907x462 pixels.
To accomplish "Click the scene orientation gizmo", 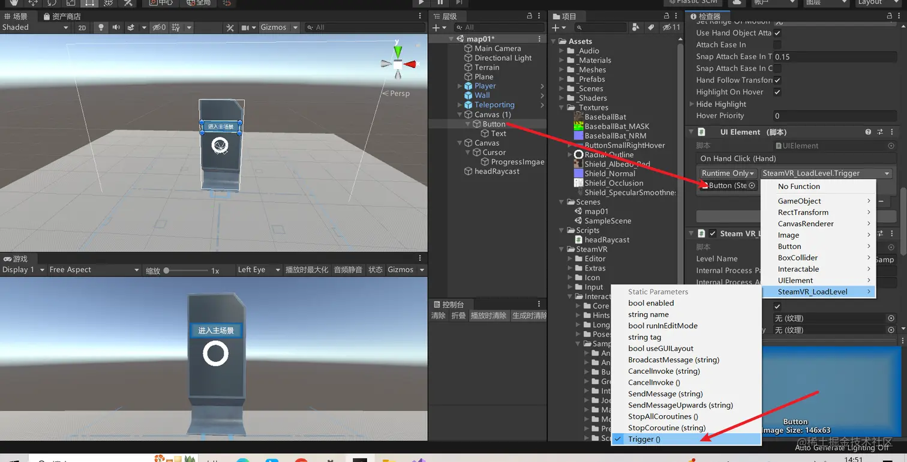I will (x=398, y=62).
